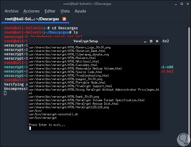
Task: Click the 'ls' command in main terminal
Action: click(76, 32)
